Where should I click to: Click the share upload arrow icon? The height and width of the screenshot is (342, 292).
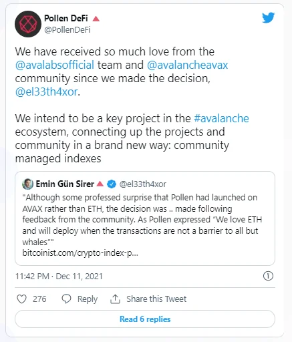tap(115, 299)
